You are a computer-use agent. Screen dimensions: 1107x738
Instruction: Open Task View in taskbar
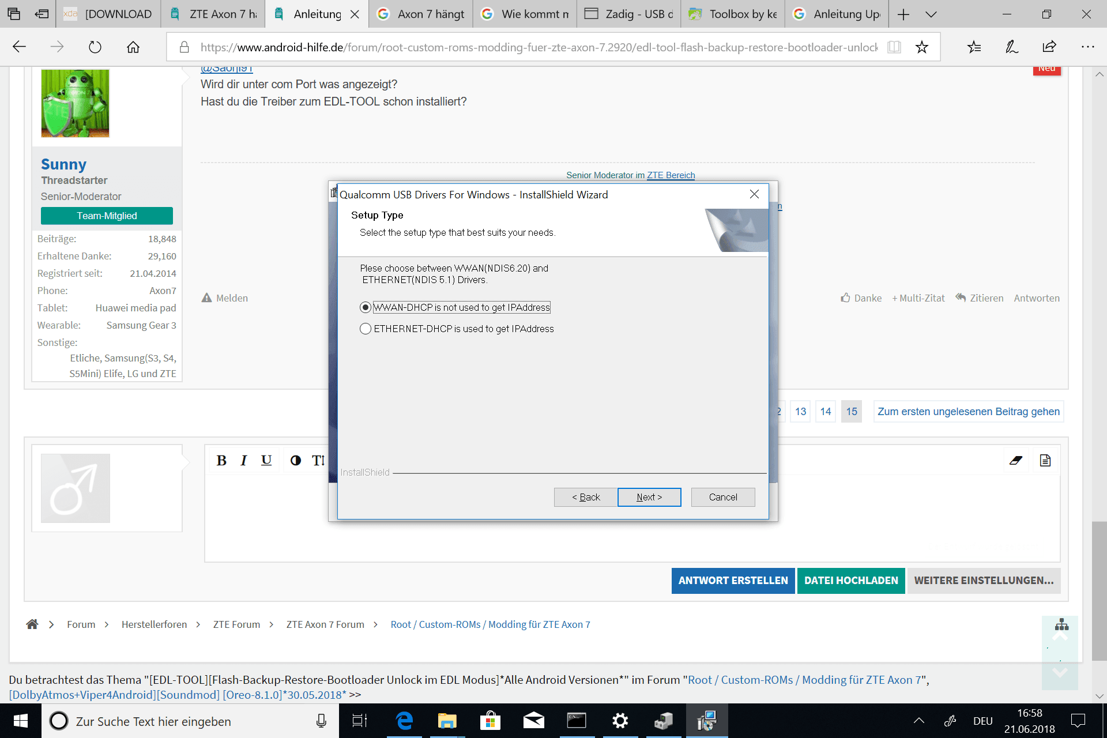[x=360, y=721]
